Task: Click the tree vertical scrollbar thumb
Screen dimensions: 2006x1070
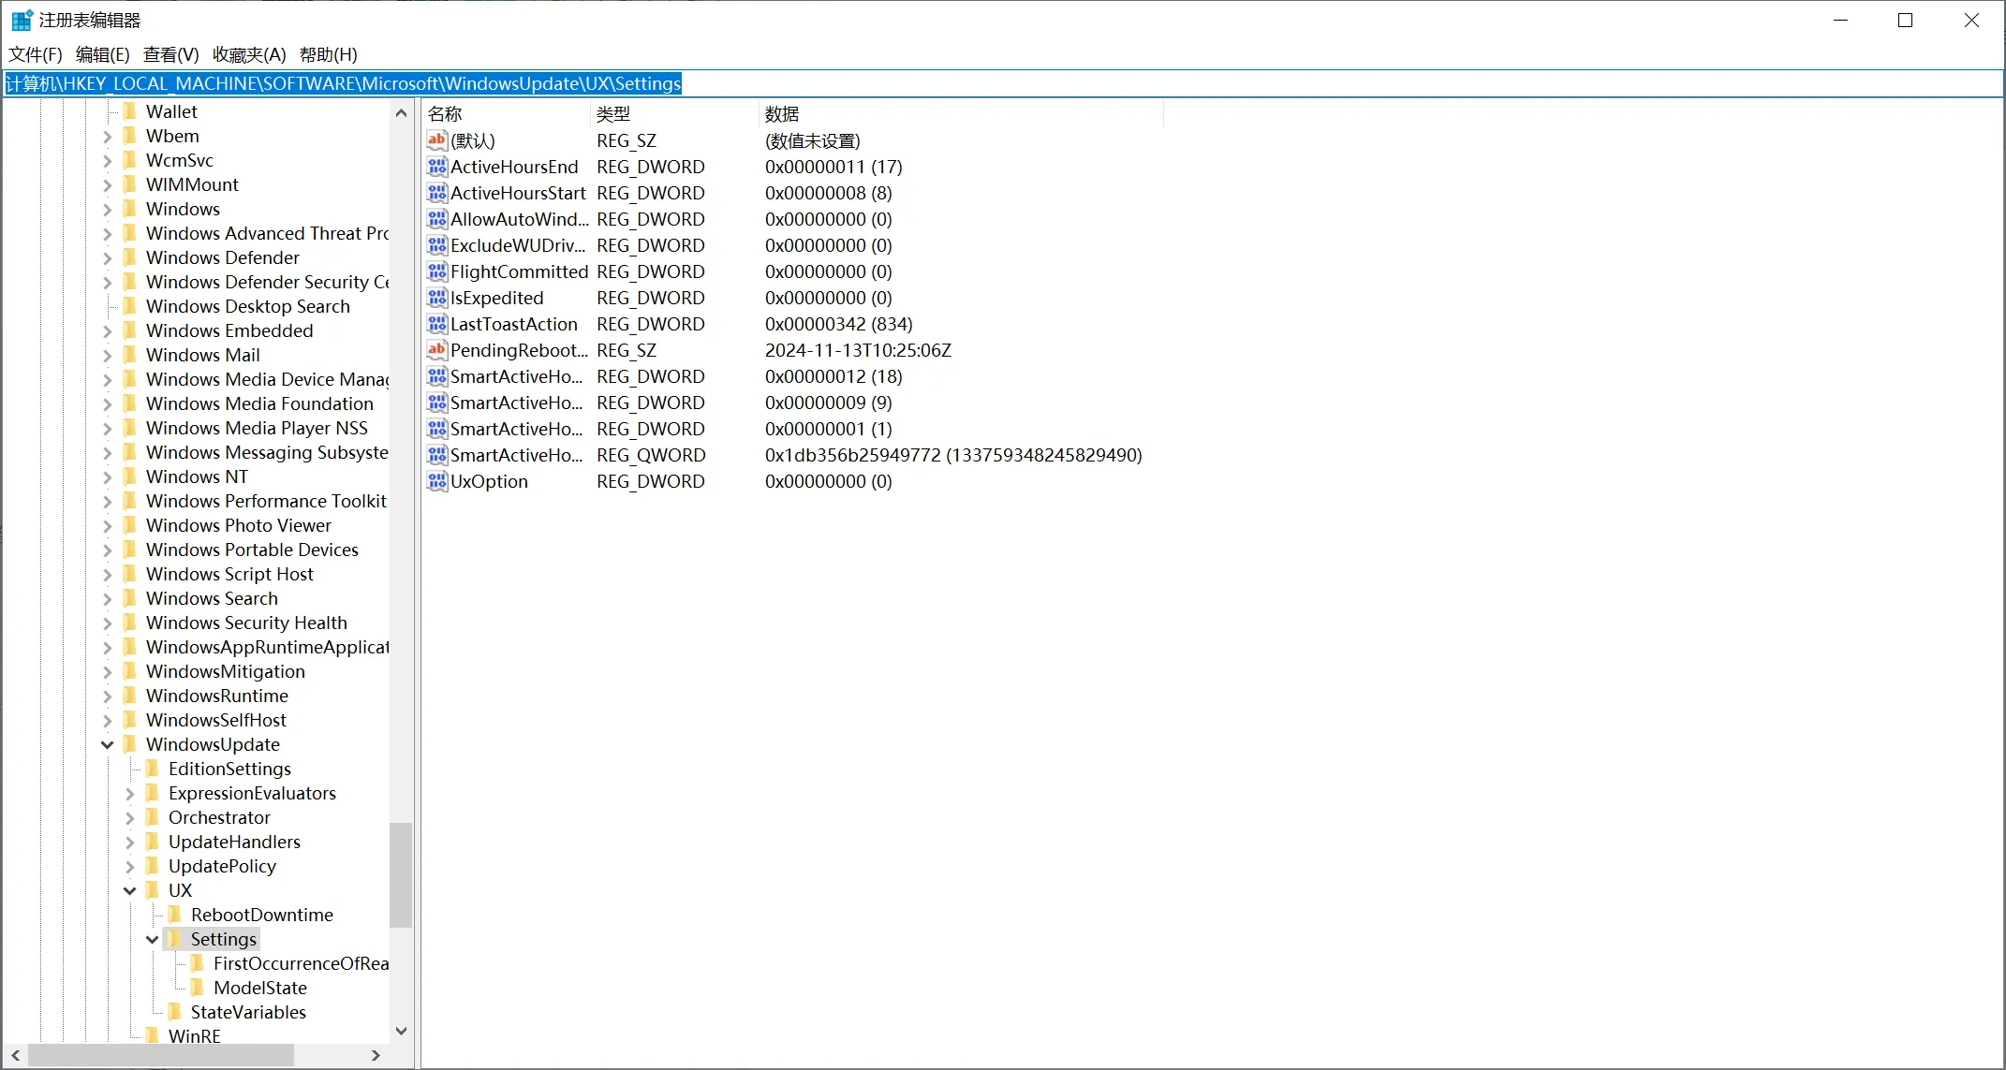Action: pos(401,874)
